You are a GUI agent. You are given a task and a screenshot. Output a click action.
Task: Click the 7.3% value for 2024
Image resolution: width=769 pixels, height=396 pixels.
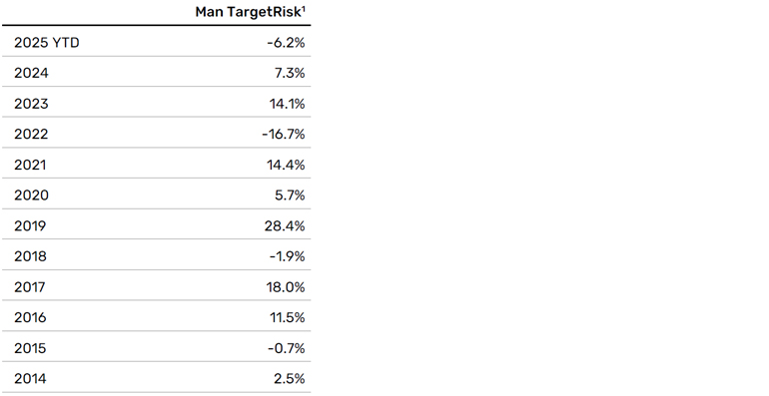pos(290,73)
